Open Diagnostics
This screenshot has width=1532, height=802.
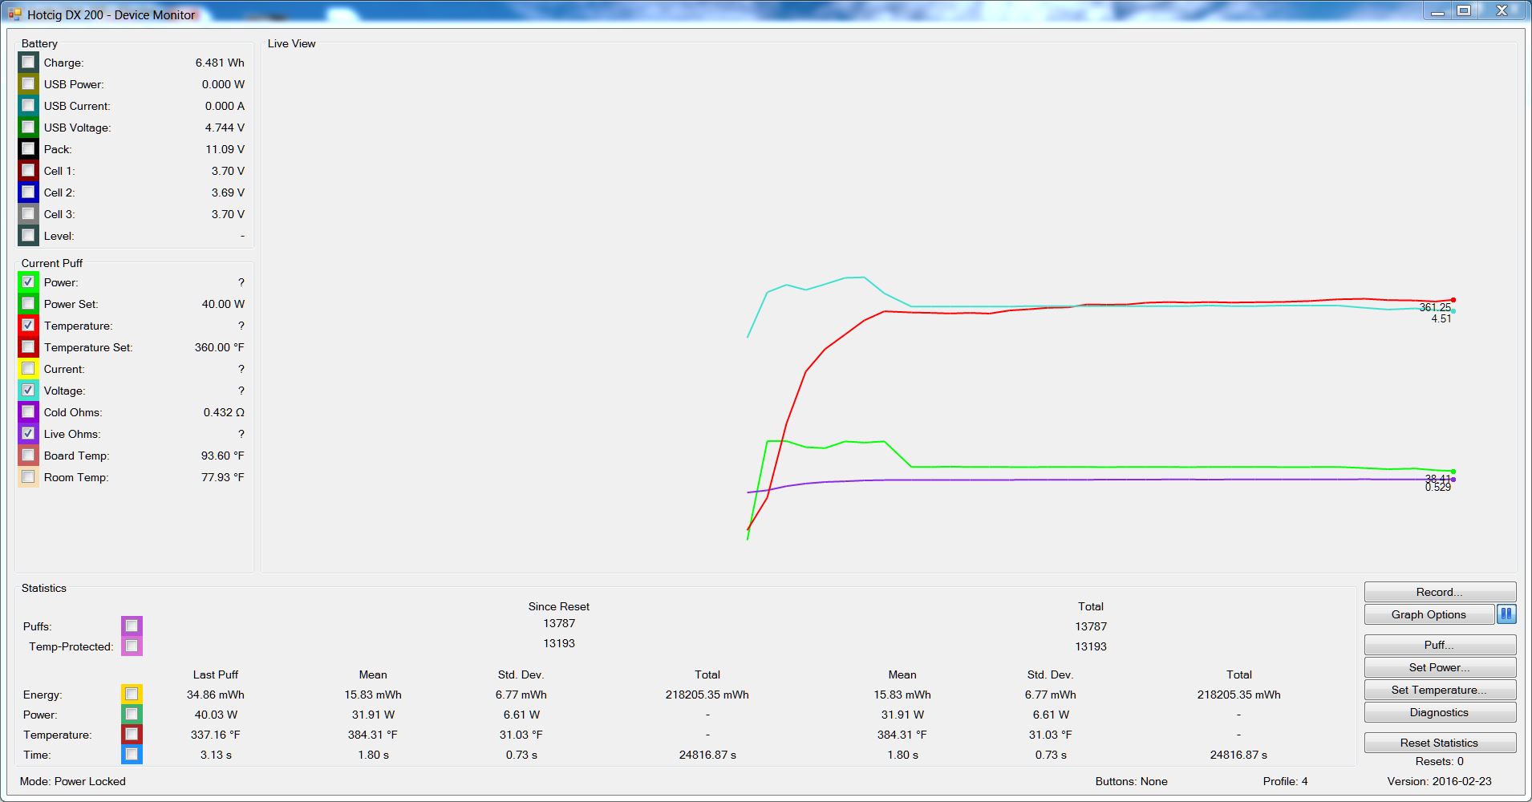[1439, 712]
